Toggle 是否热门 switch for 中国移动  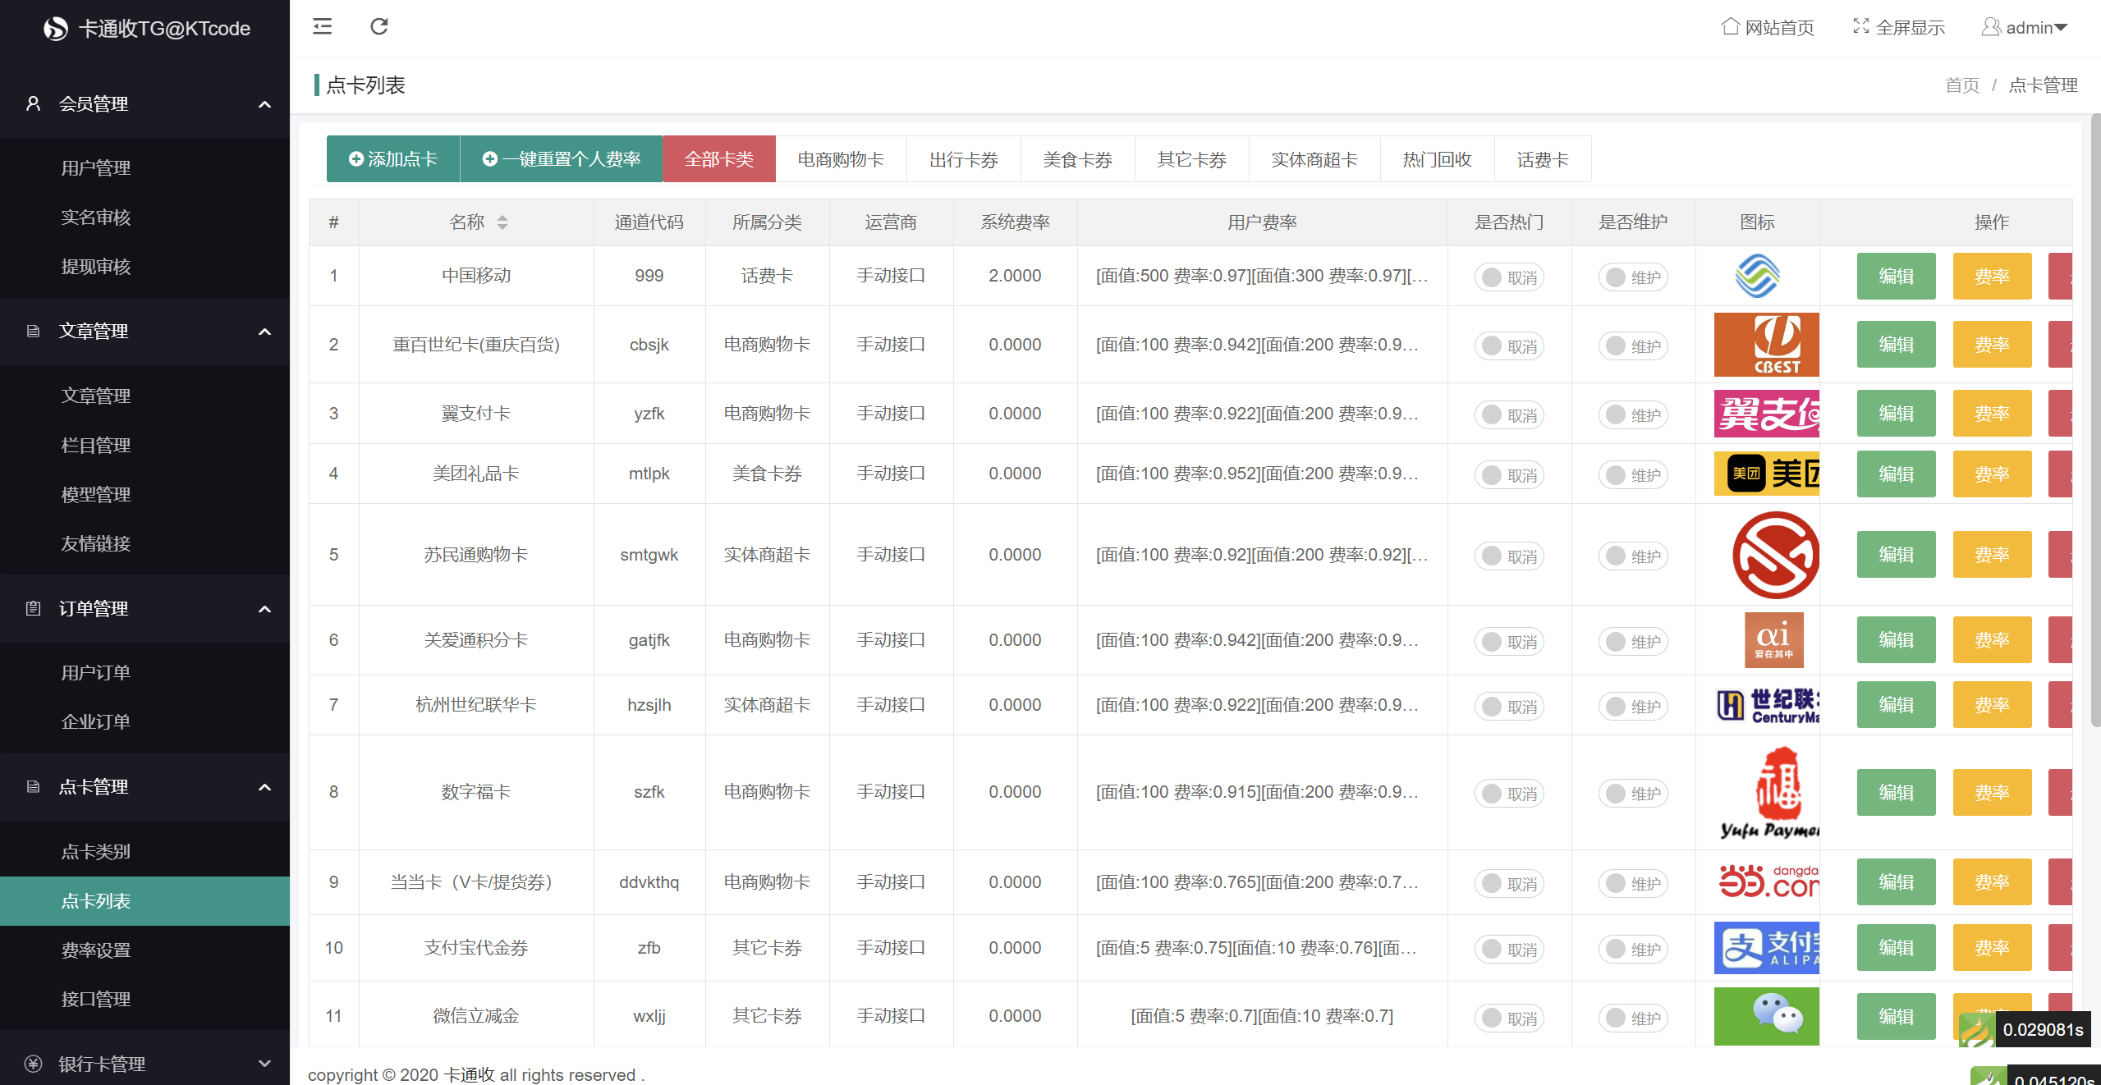pos(1509,277)
